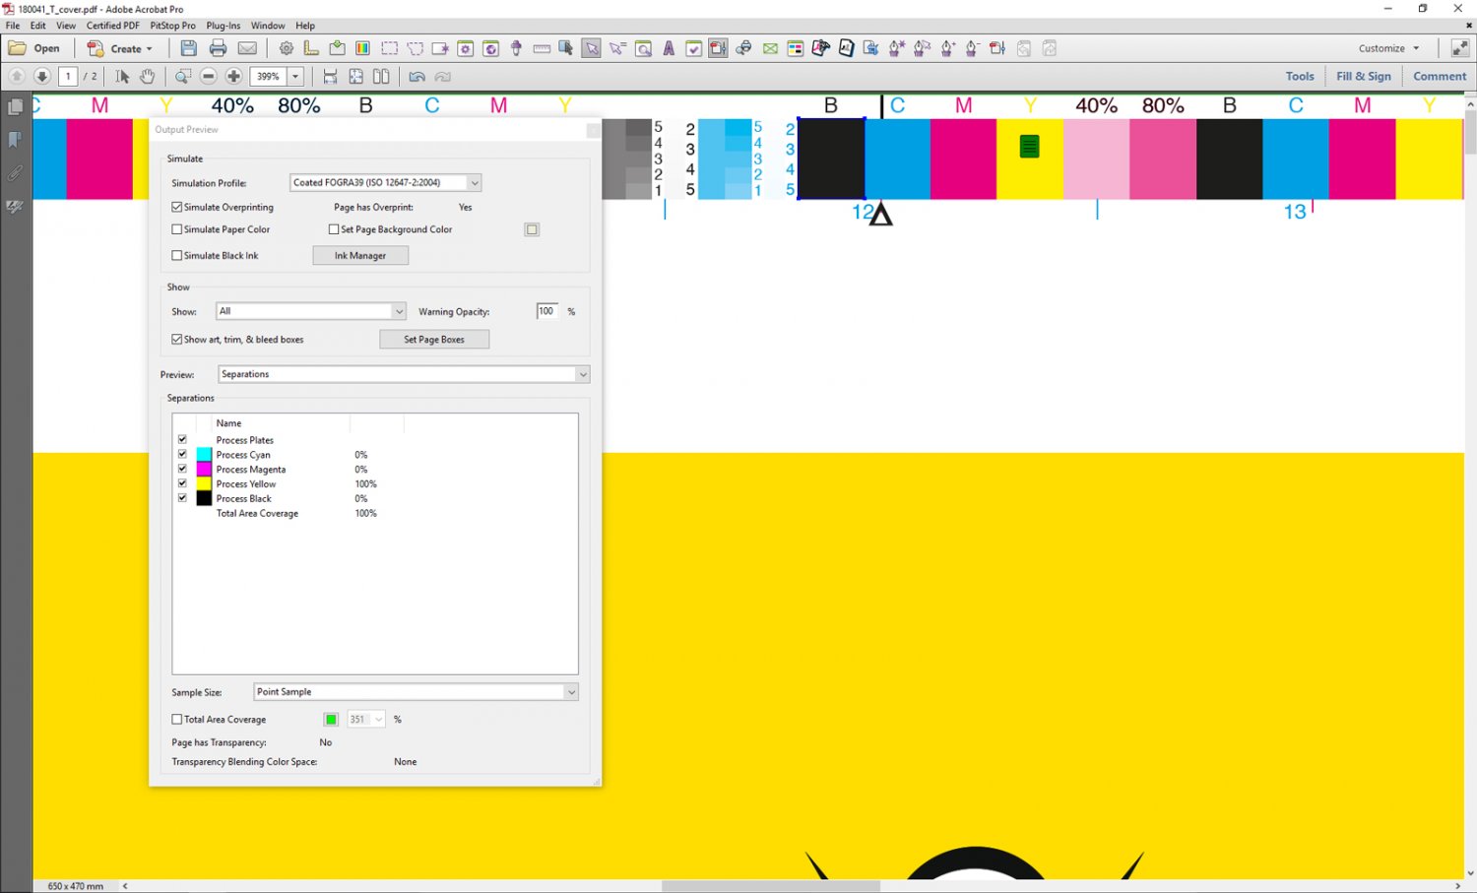1477x893 pixels.
Task: Open the page thumbnails side panel
Action: tap(15, 106)
